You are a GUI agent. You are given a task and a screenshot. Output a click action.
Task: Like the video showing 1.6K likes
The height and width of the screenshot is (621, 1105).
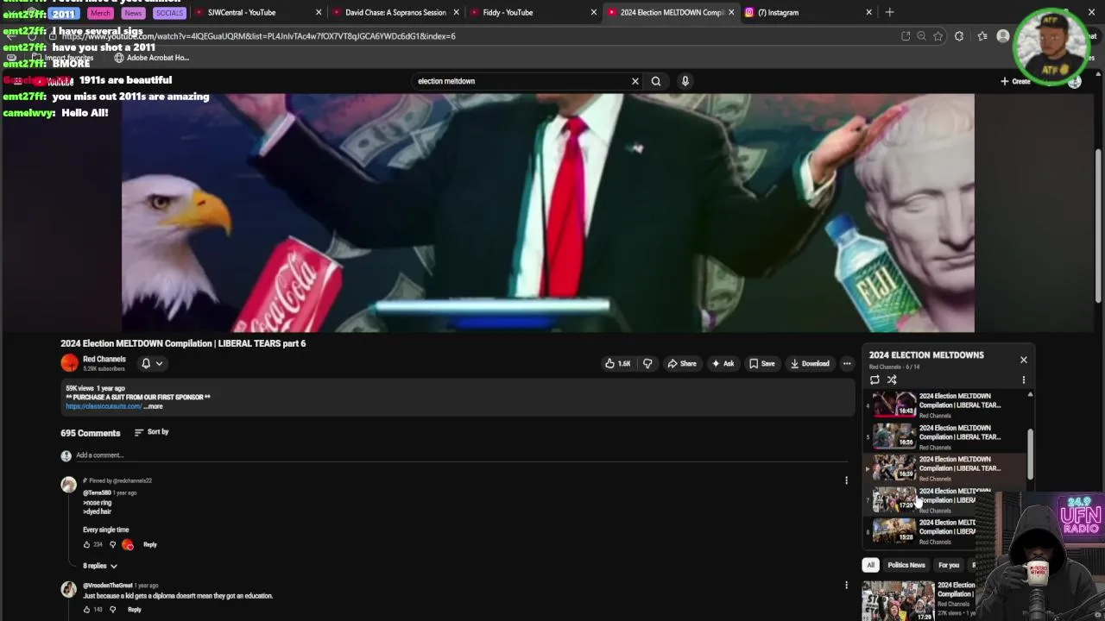coord(617,363)
